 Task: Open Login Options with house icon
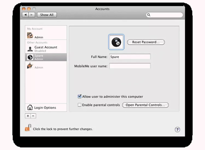46,108
